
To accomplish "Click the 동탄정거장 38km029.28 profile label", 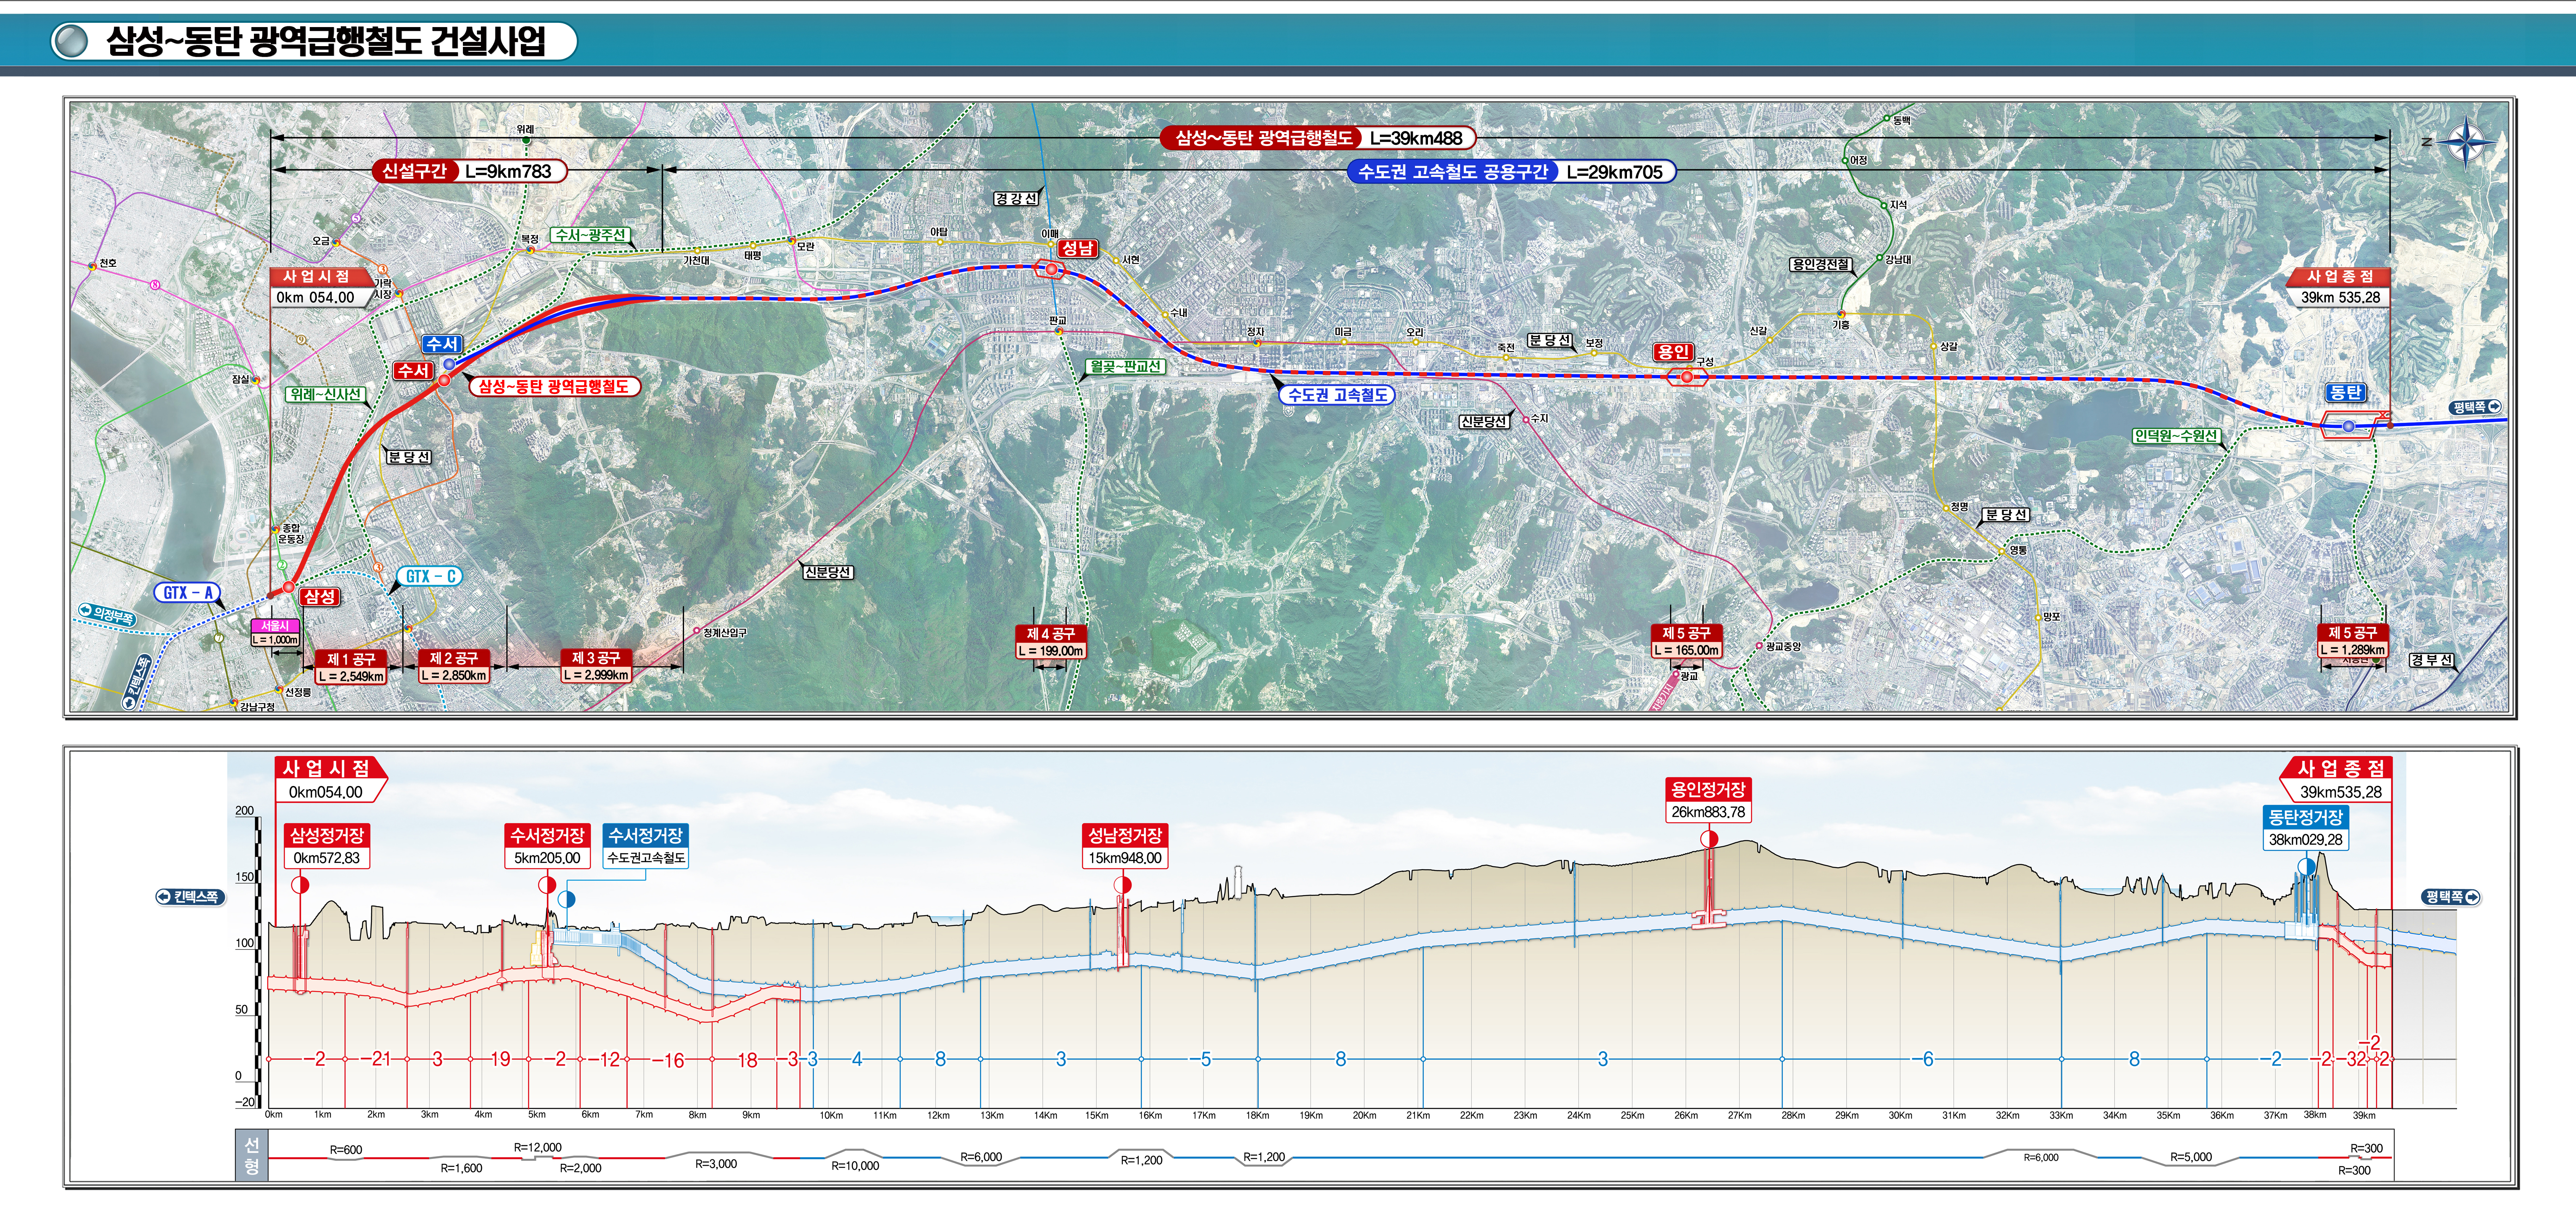I will point(2306,828).
